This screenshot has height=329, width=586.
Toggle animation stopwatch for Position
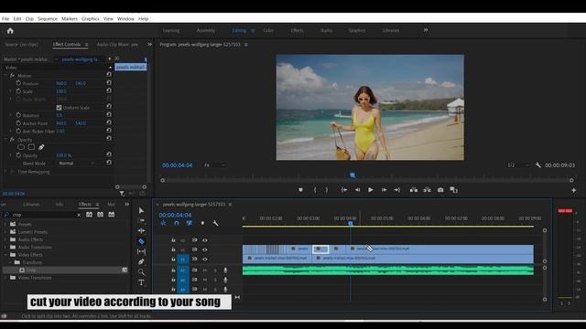[x=18, y=83]
